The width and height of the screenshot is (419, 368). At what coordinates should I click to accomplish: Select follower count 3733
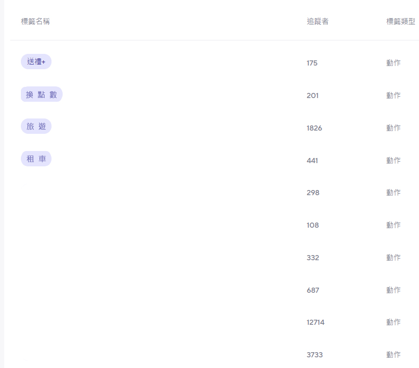click(315, 355)
